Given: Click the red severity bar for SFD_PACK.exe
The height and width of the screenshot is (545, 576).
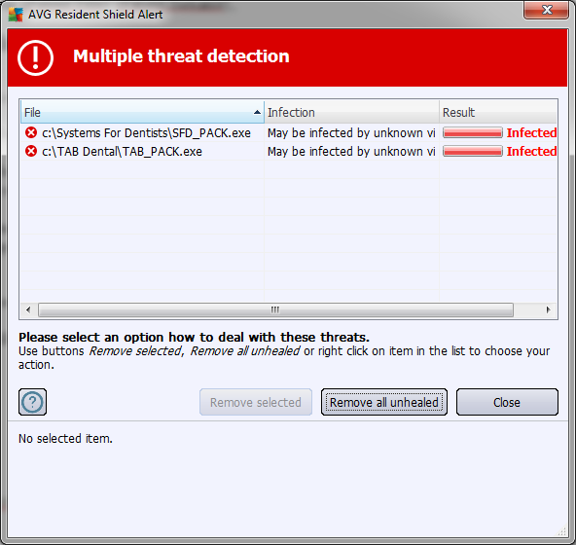Looking at the screenshot, I should click(473, 132).
